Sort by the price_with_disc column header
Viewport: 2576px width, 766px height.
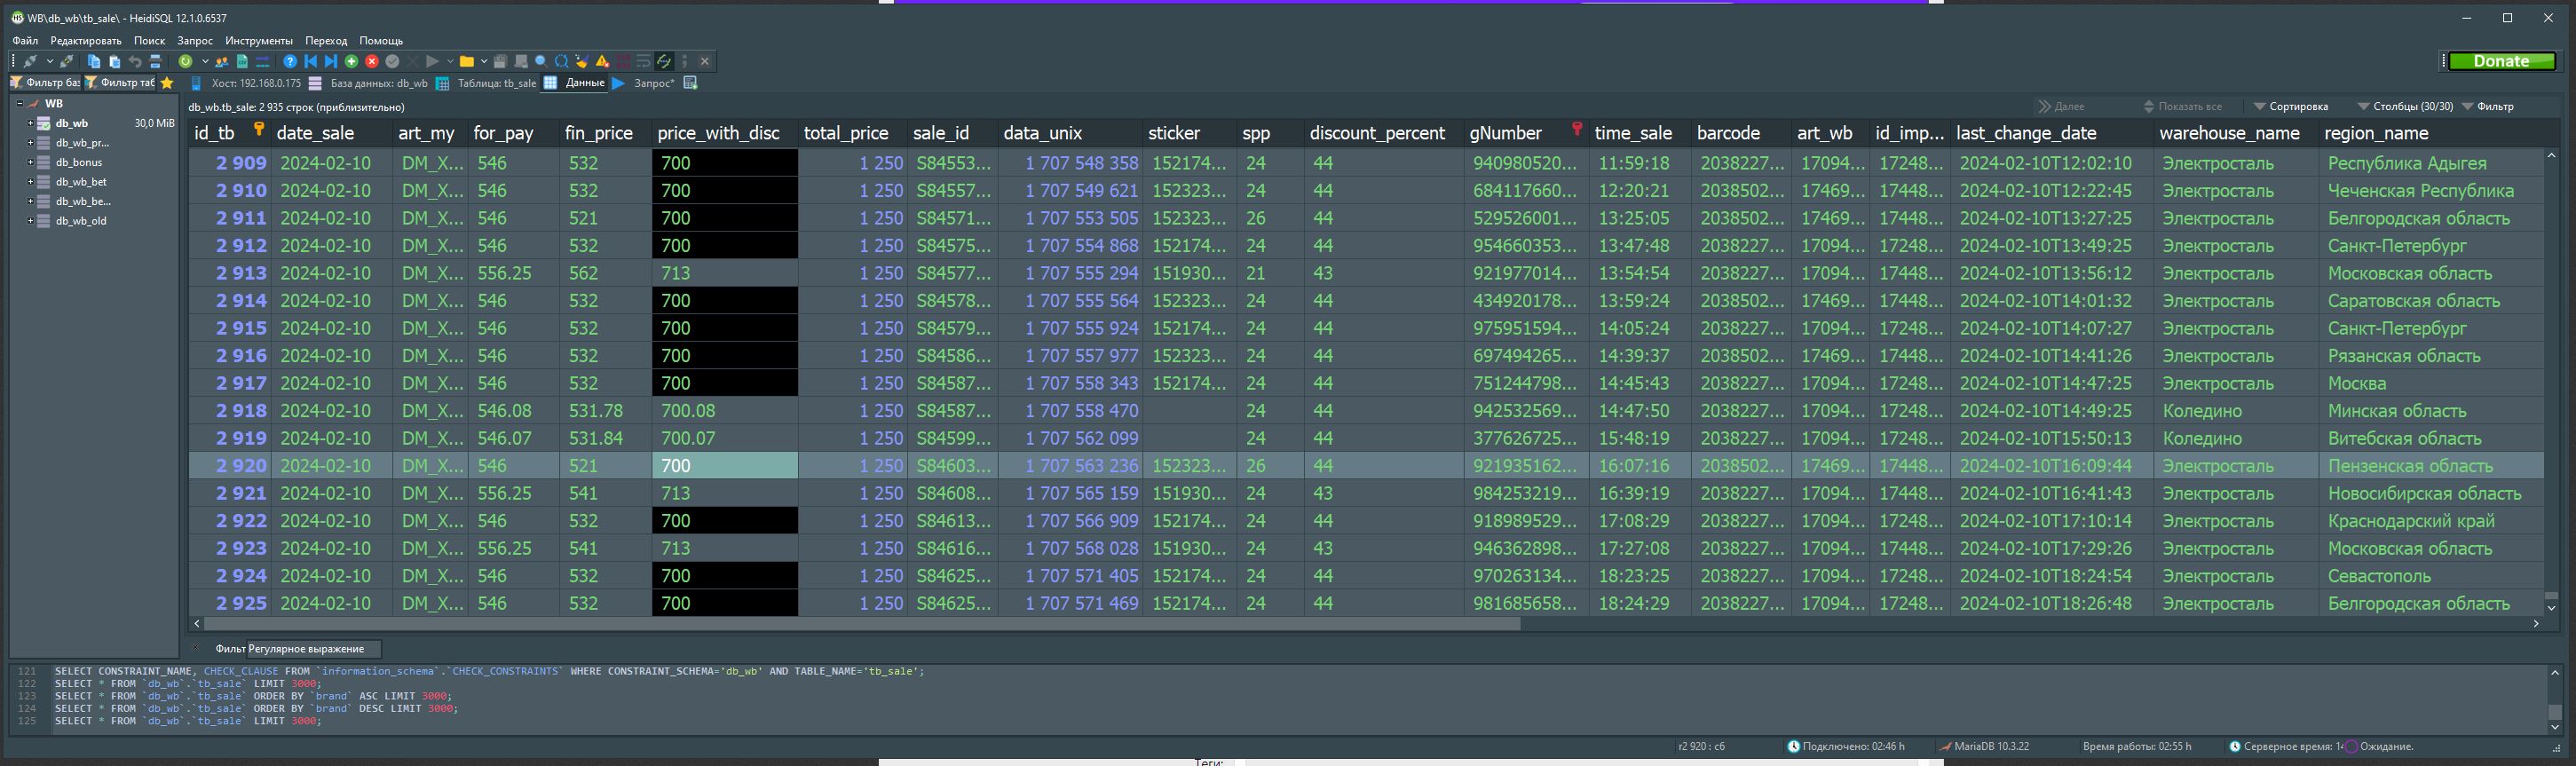(x=725, y=133)
